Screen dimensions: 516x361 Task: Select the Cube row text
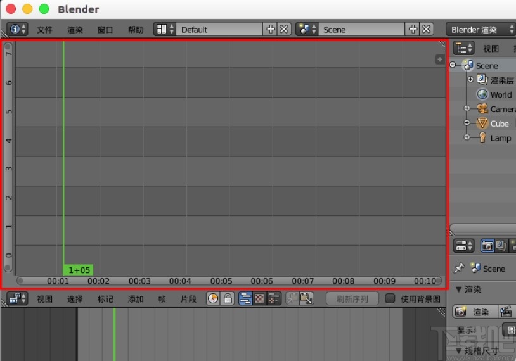(500, 123)
